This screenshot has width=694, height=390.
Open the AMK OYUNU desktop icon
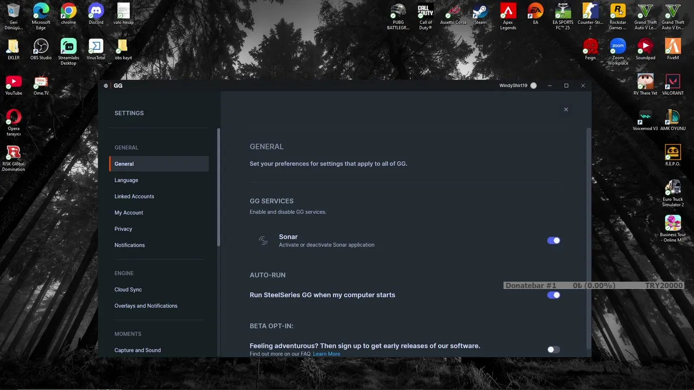click(x=673, y=117)
